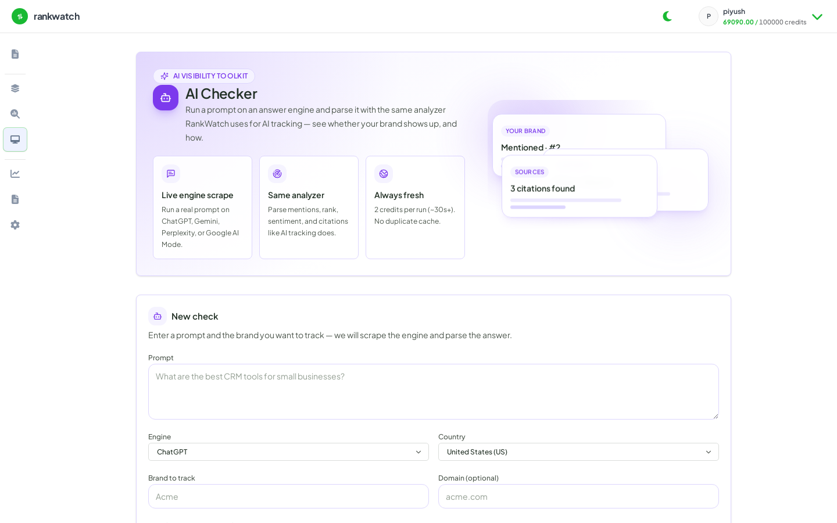Open the Country dropdown showing United States
The height and width of the screenshot is (523, 837).
click(578, 452)
